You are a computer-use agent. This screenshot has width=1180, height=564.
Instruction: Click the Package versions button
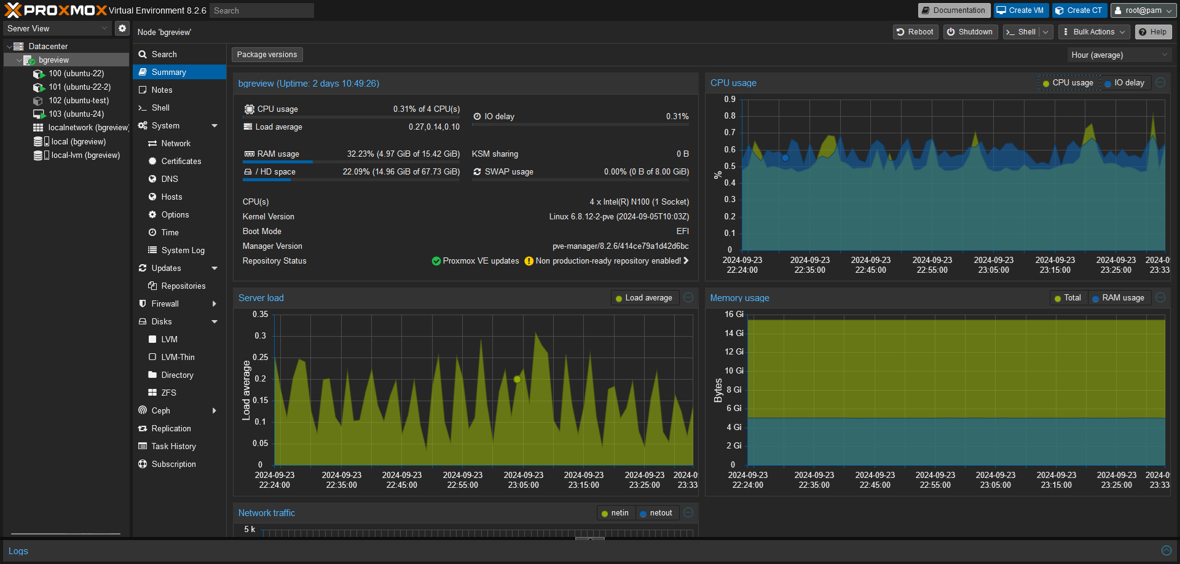(x=267, y=55)
